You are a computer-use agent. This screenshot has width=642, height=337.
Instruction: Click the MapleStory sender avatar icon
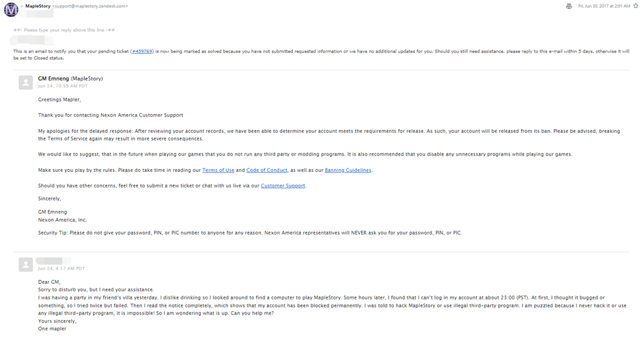click(x=11, y=10)
